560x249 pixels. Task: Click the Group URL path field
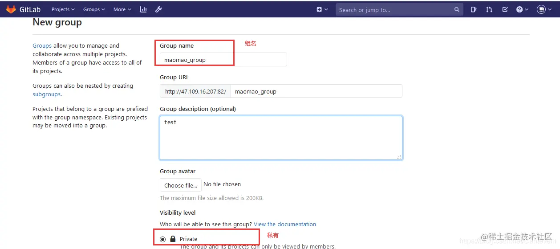[316, 91]
